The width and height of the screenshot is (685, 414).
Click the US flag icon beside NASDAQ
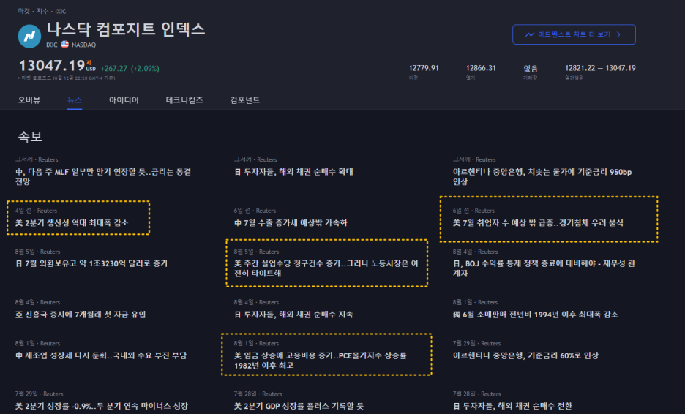64,44
